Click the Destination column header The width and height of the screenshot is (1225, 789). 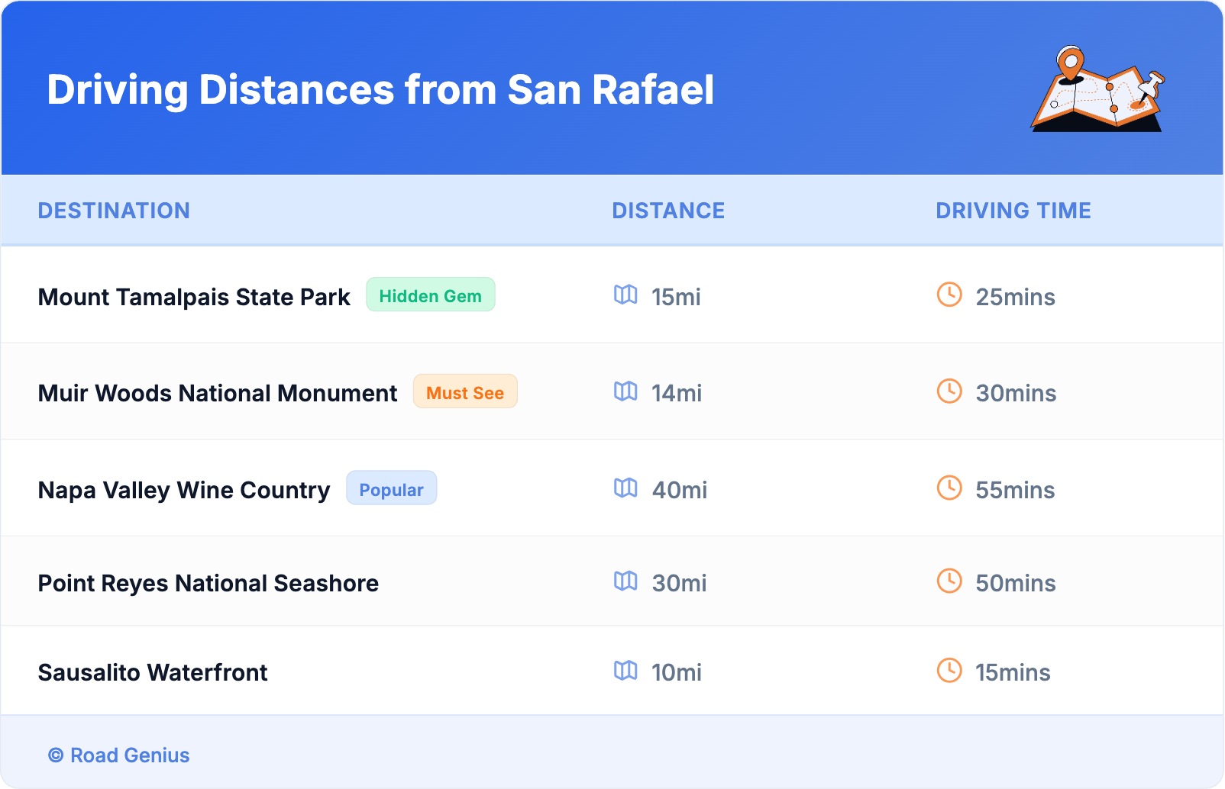(114, 211)
